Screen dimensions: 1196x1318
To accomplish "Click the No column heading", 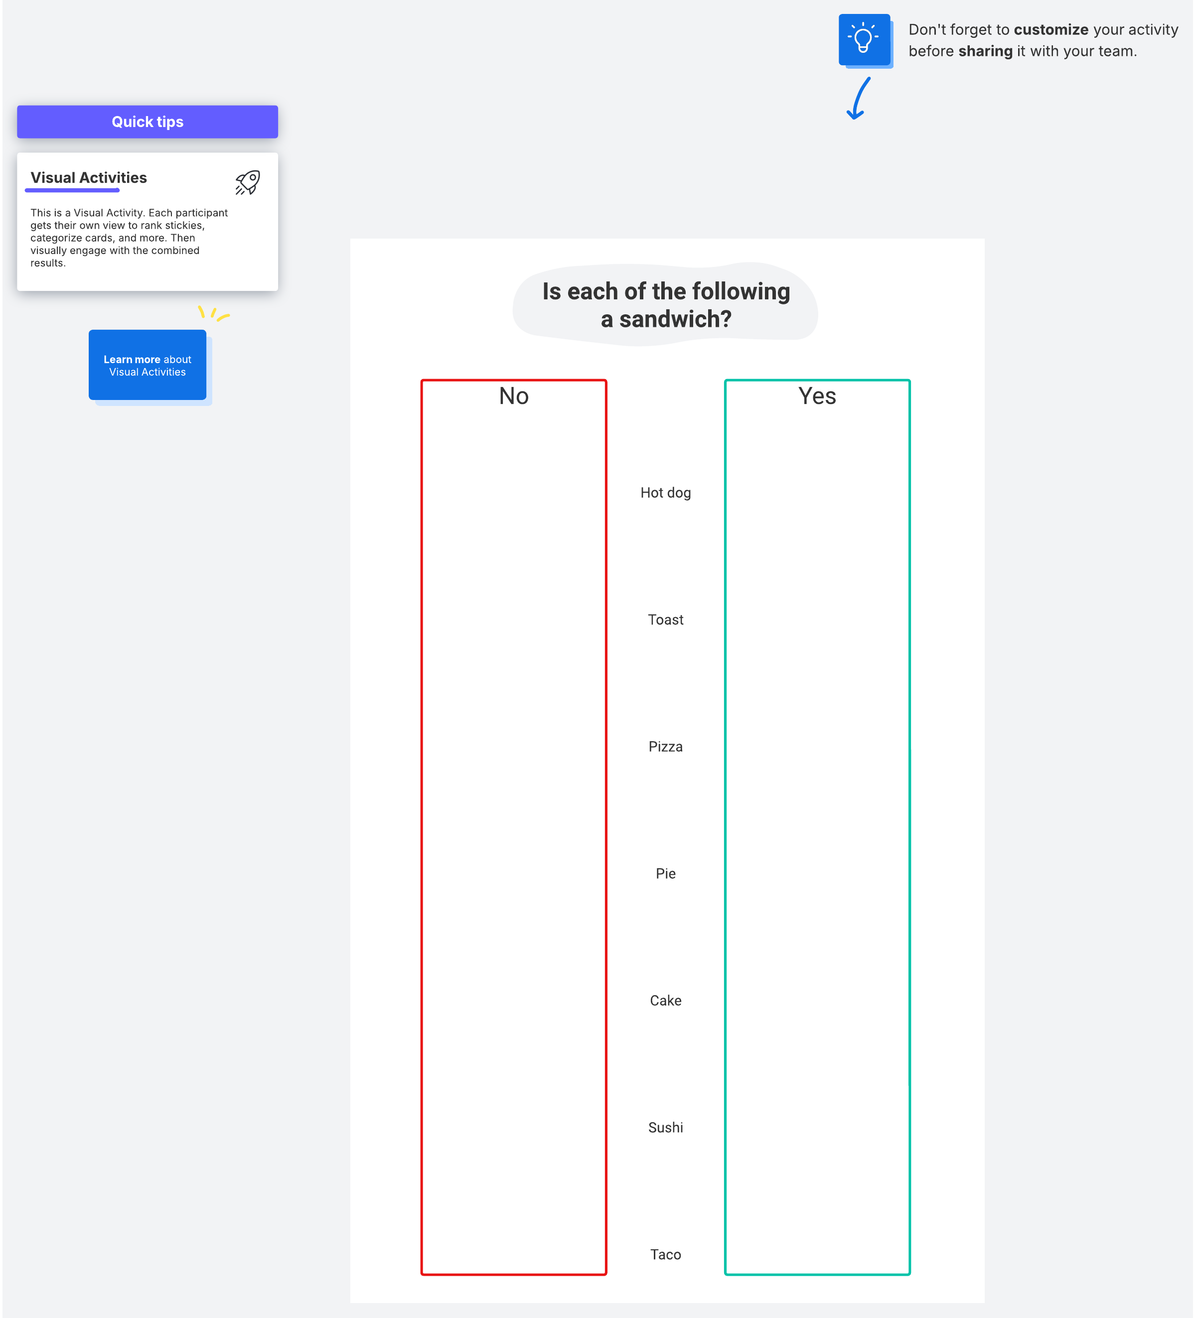I will [513, 396].
